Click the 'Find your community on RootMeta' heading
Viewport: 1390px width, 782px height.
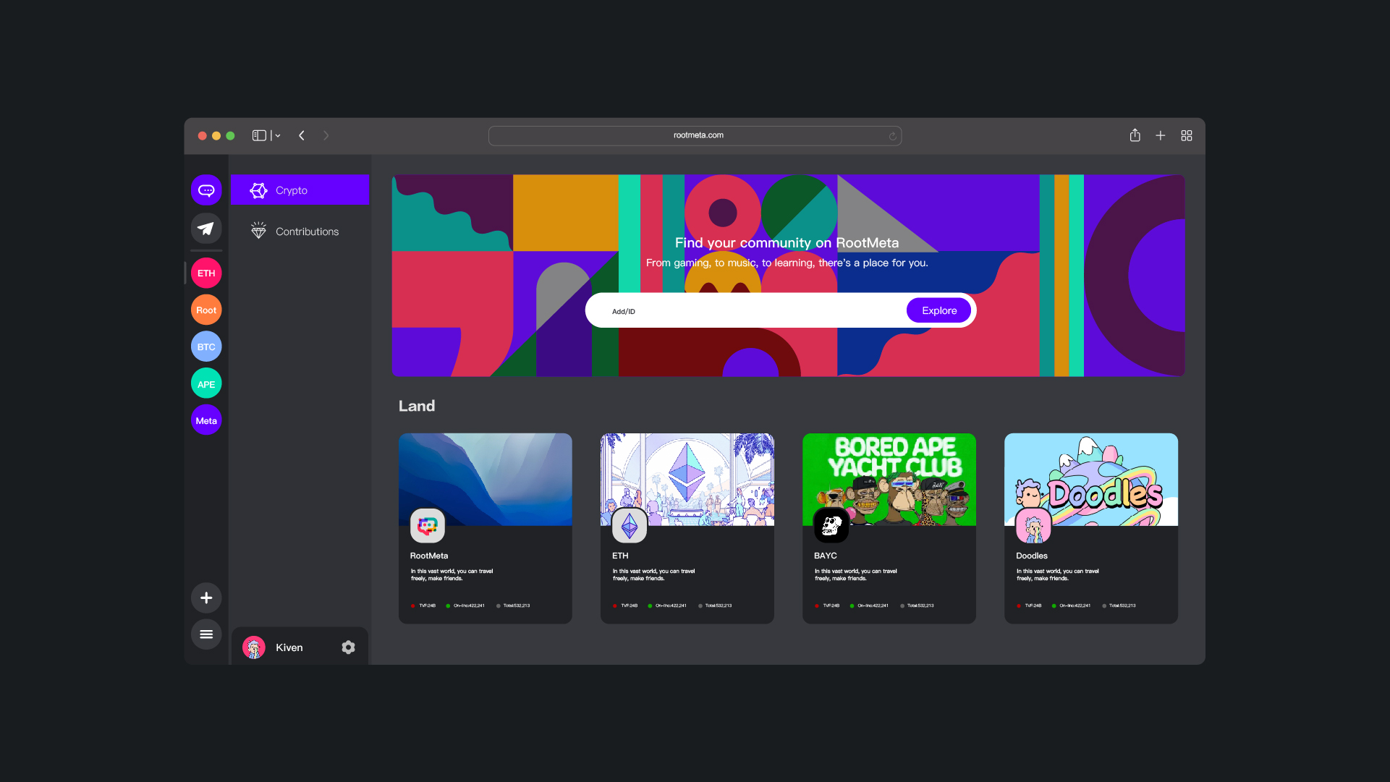click(787, 243)
